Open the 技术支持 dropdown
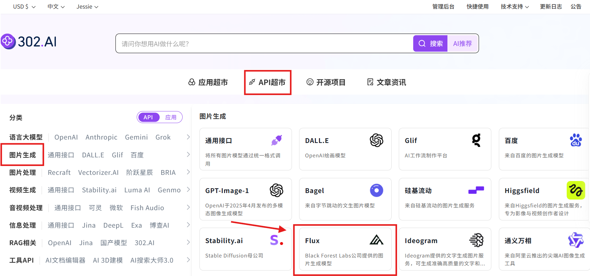 point(515,7)
